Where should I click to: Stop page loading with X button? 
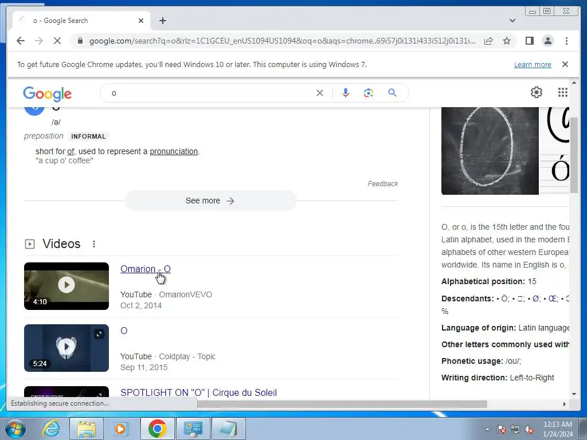57,41
